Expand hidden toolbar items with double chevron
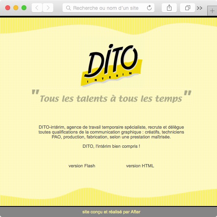Image resolution: width=217 pixels, height=217 pixels. click(x=200, y=8)
